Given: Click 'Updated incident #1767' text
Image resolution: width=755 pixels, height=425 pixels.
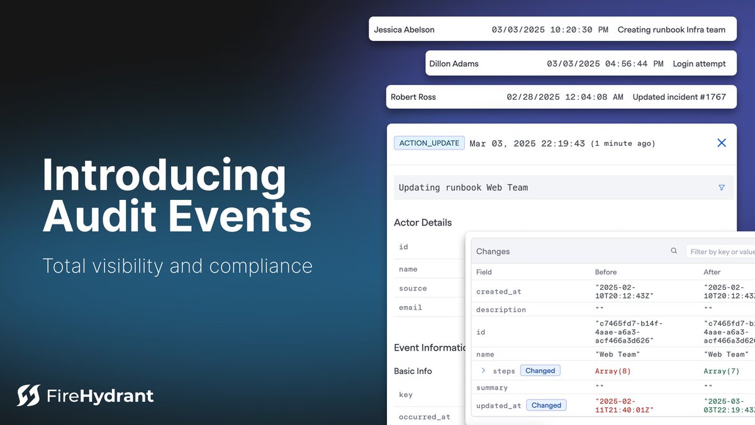Looking at the screenshot, I should pyautogui.click(x=679, y=97).
